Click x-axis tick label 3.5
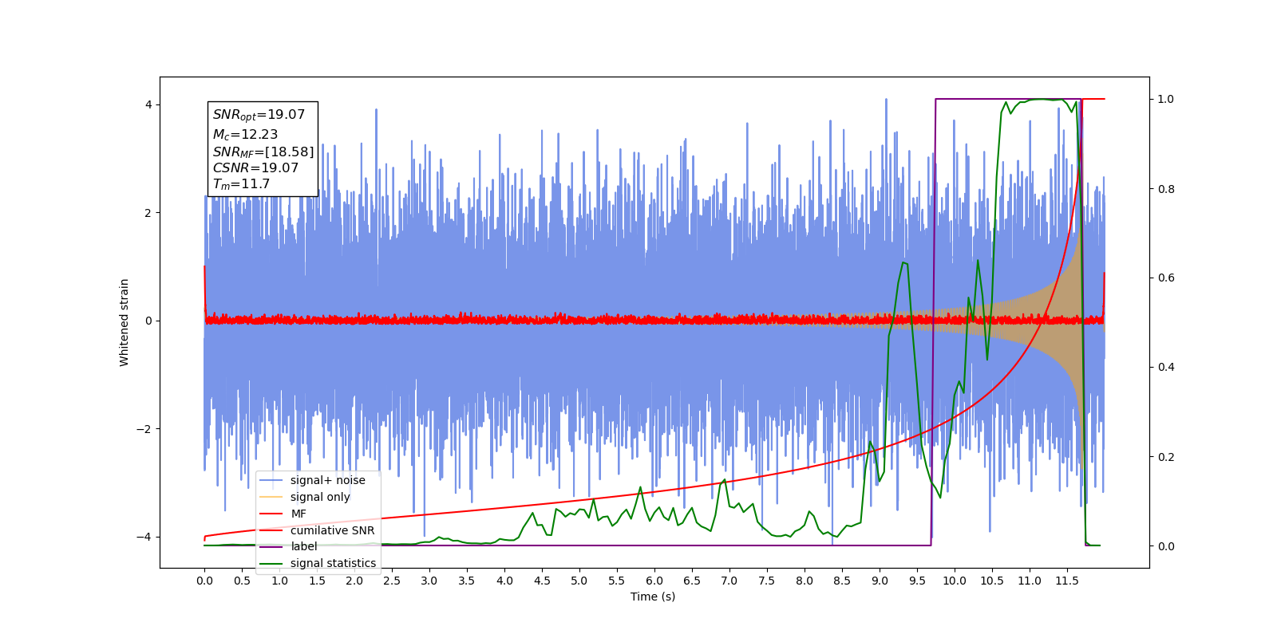This screenshot has height=638, width=1277. point(467,581)
